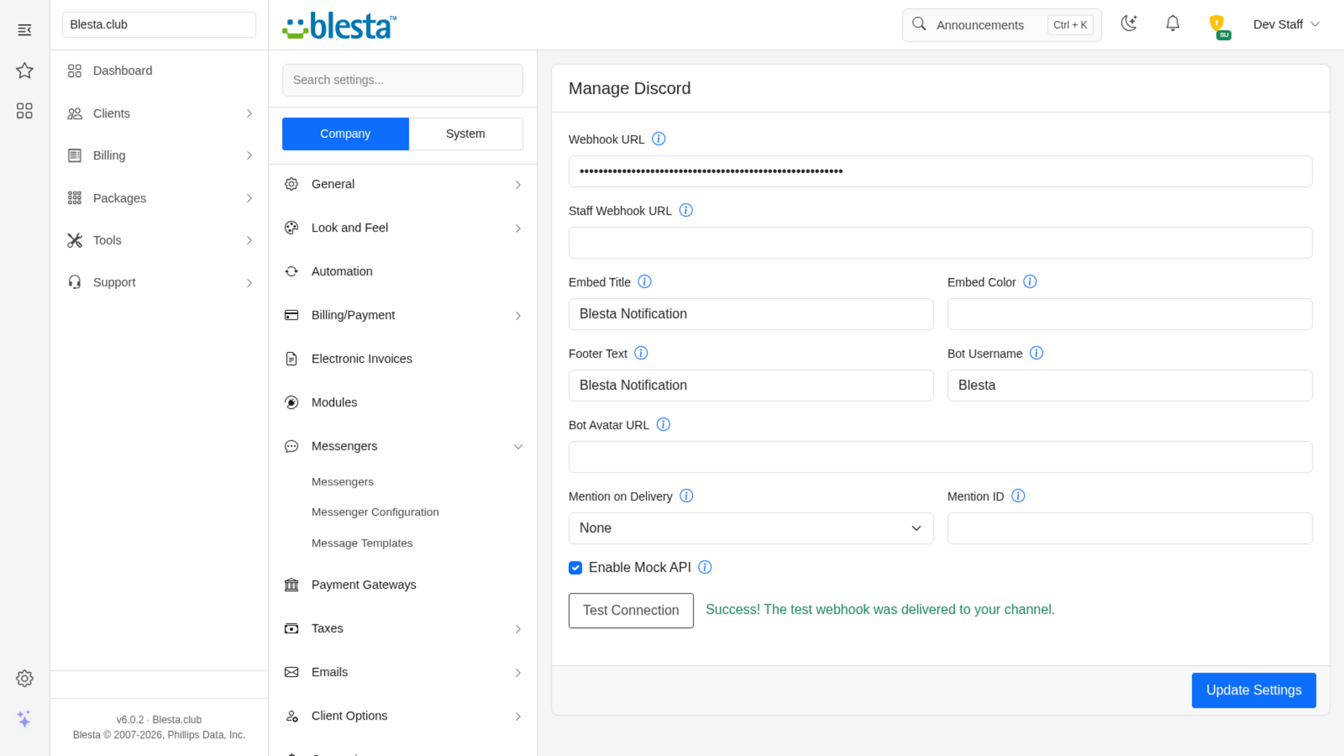This screenshot has width=1344, height=756.
Task: Click the search magnifier icon
Action: [918, 24]
